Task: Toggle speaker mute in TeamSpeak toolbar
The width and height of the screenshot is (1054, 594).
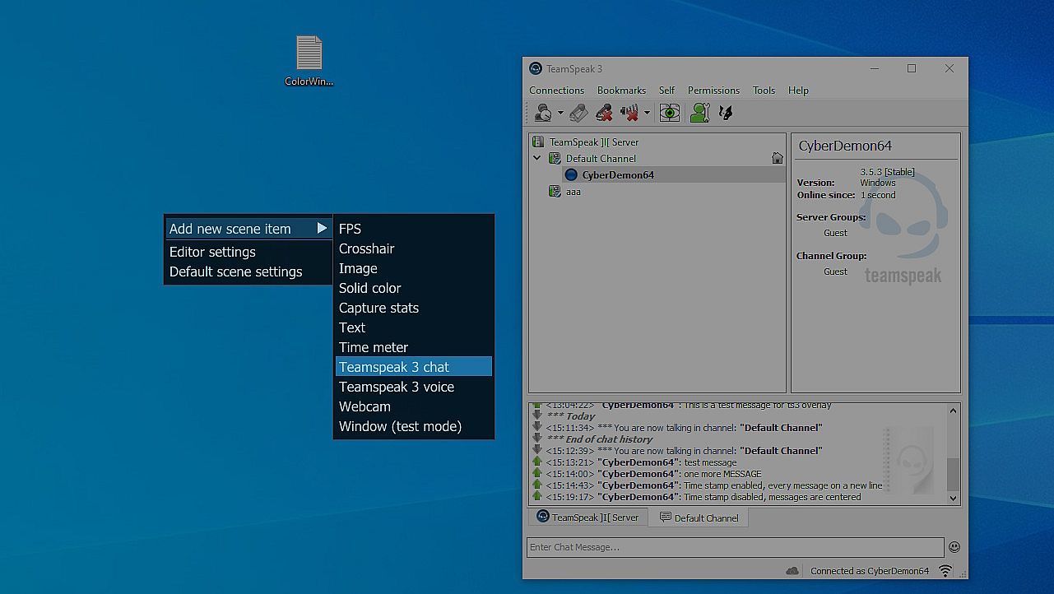Action: click(629, 113)
